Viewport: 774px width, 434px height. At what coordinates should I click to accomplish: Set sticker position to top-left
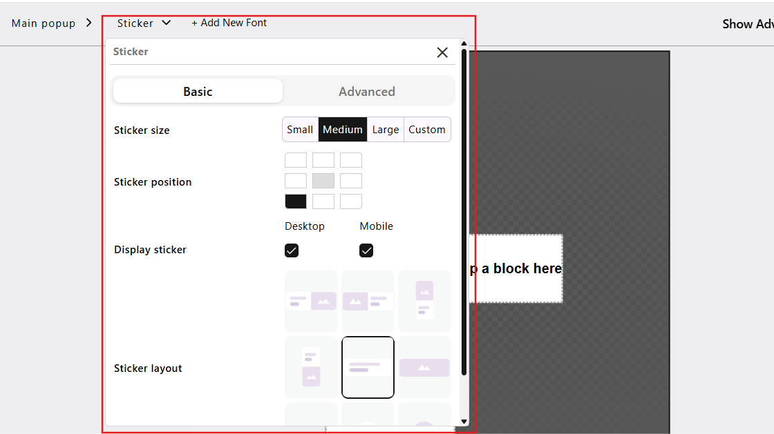(x=296, y=160)
